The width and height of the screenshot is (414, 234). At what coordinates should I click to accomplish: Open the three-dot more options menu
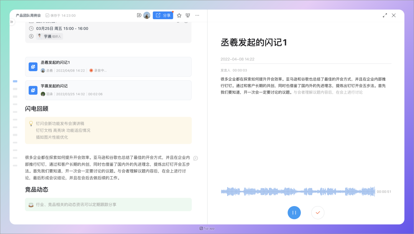[197, 15]
